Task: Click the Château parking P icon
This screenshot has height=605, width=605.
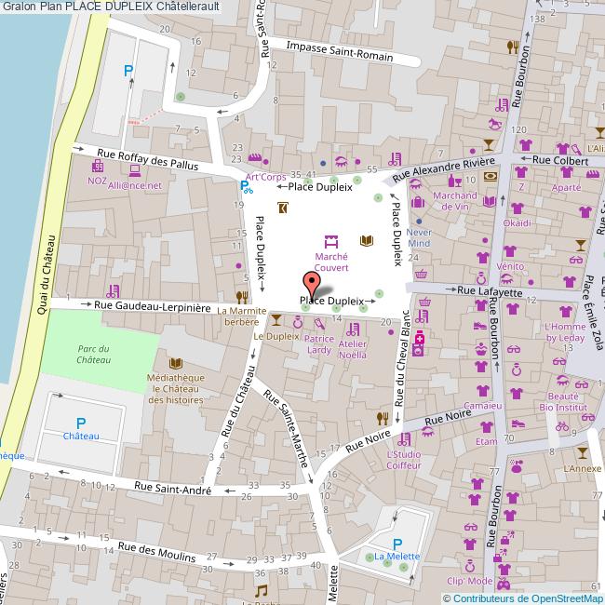Action: [x=80, y=422]
